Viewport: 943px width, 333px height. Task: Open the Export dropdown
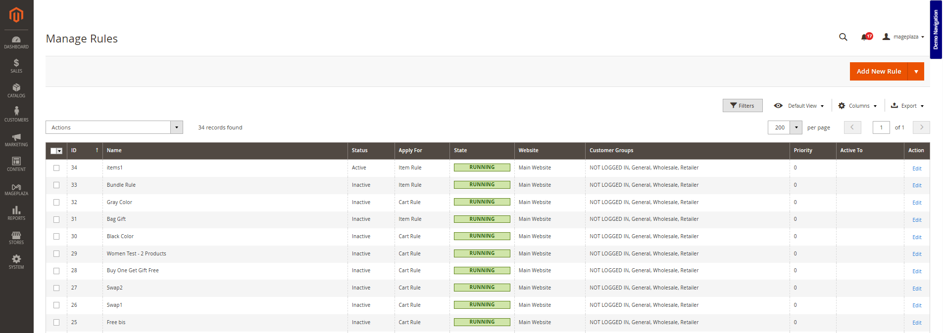[907, 106]
